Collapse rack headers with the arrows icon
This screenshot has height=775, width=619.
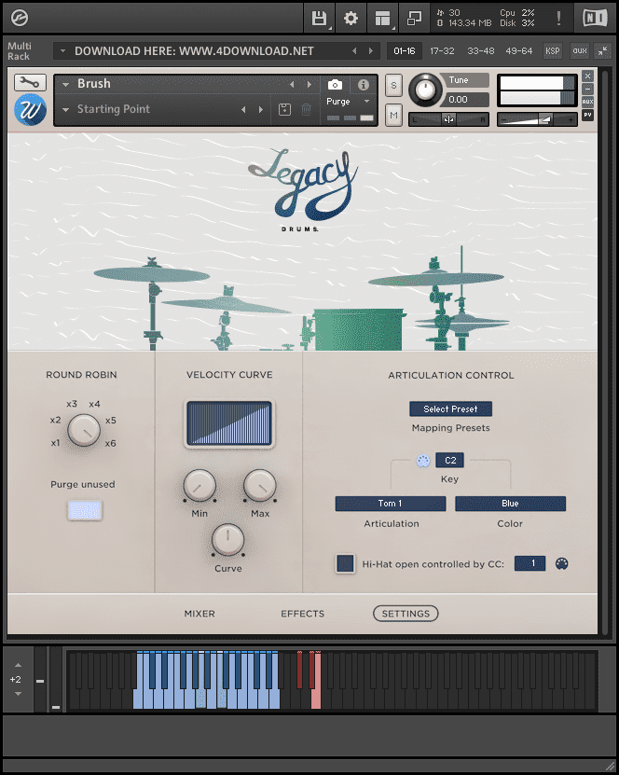coord(603,51)
